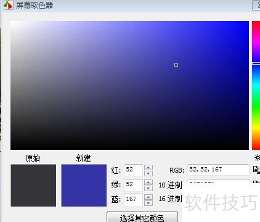
Task: Decrease the 红 (red) value with the down arrow
Action: (148, 173)
